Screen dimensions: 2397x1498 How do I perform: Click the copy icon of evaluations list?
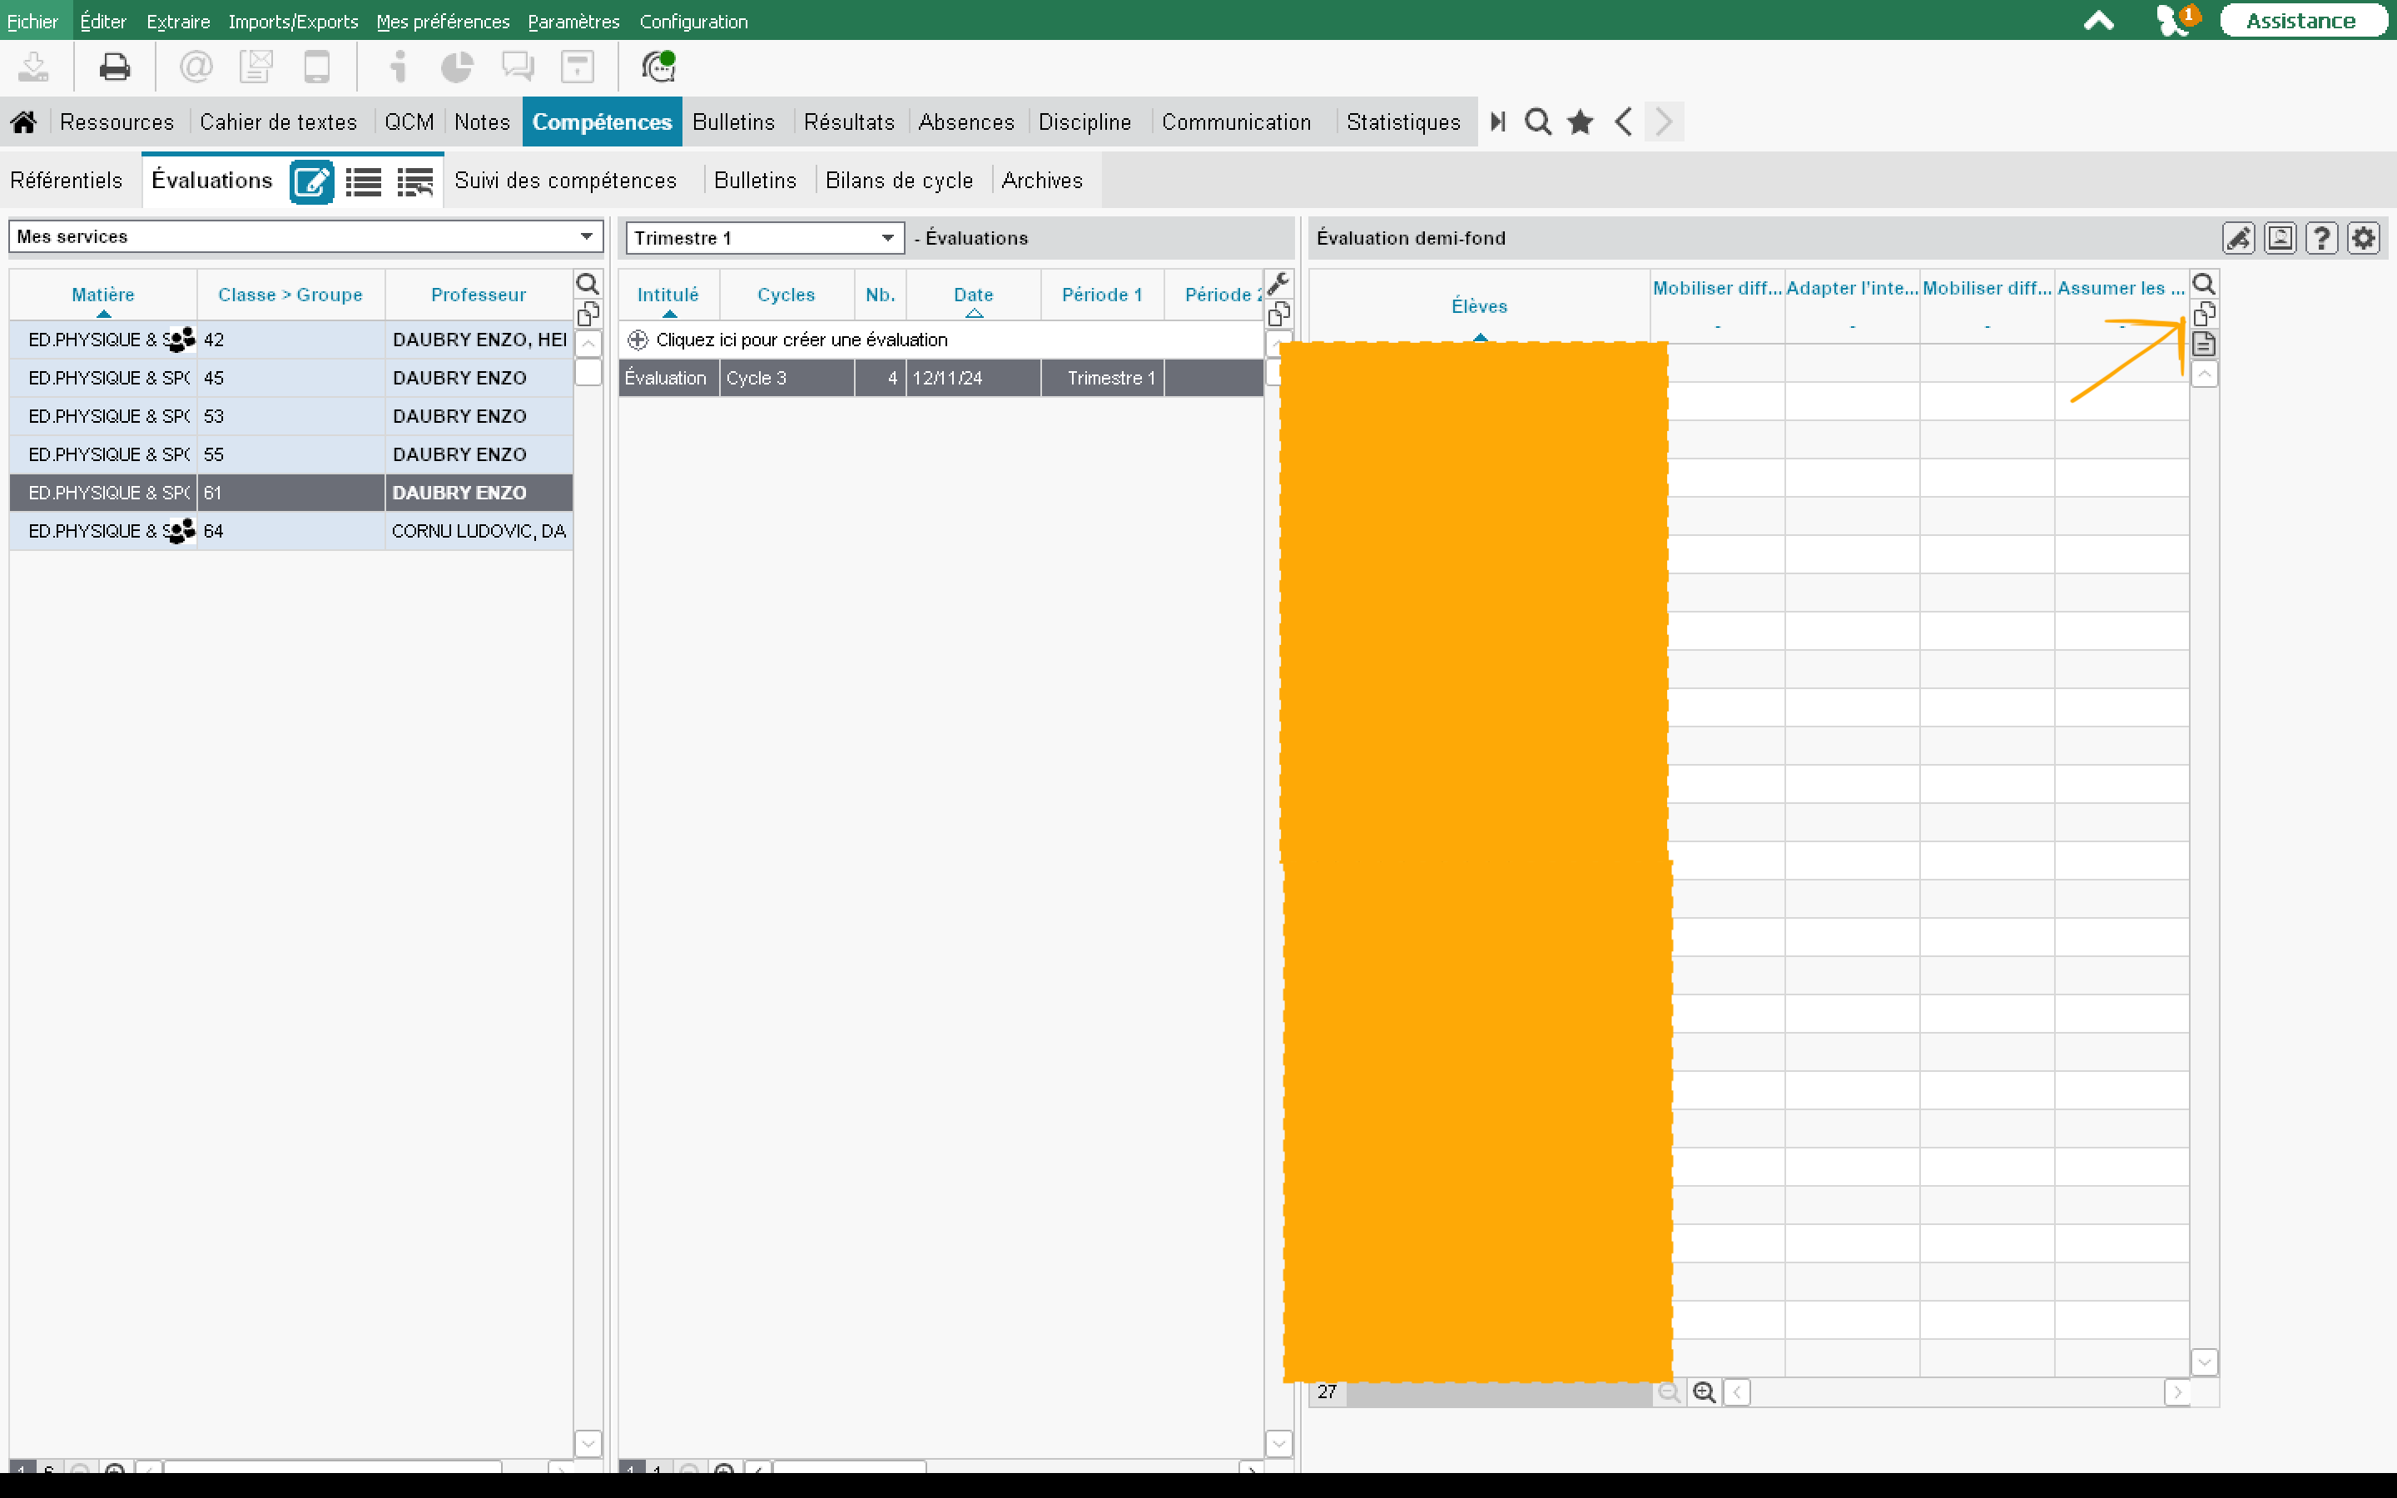[1278, 314]
